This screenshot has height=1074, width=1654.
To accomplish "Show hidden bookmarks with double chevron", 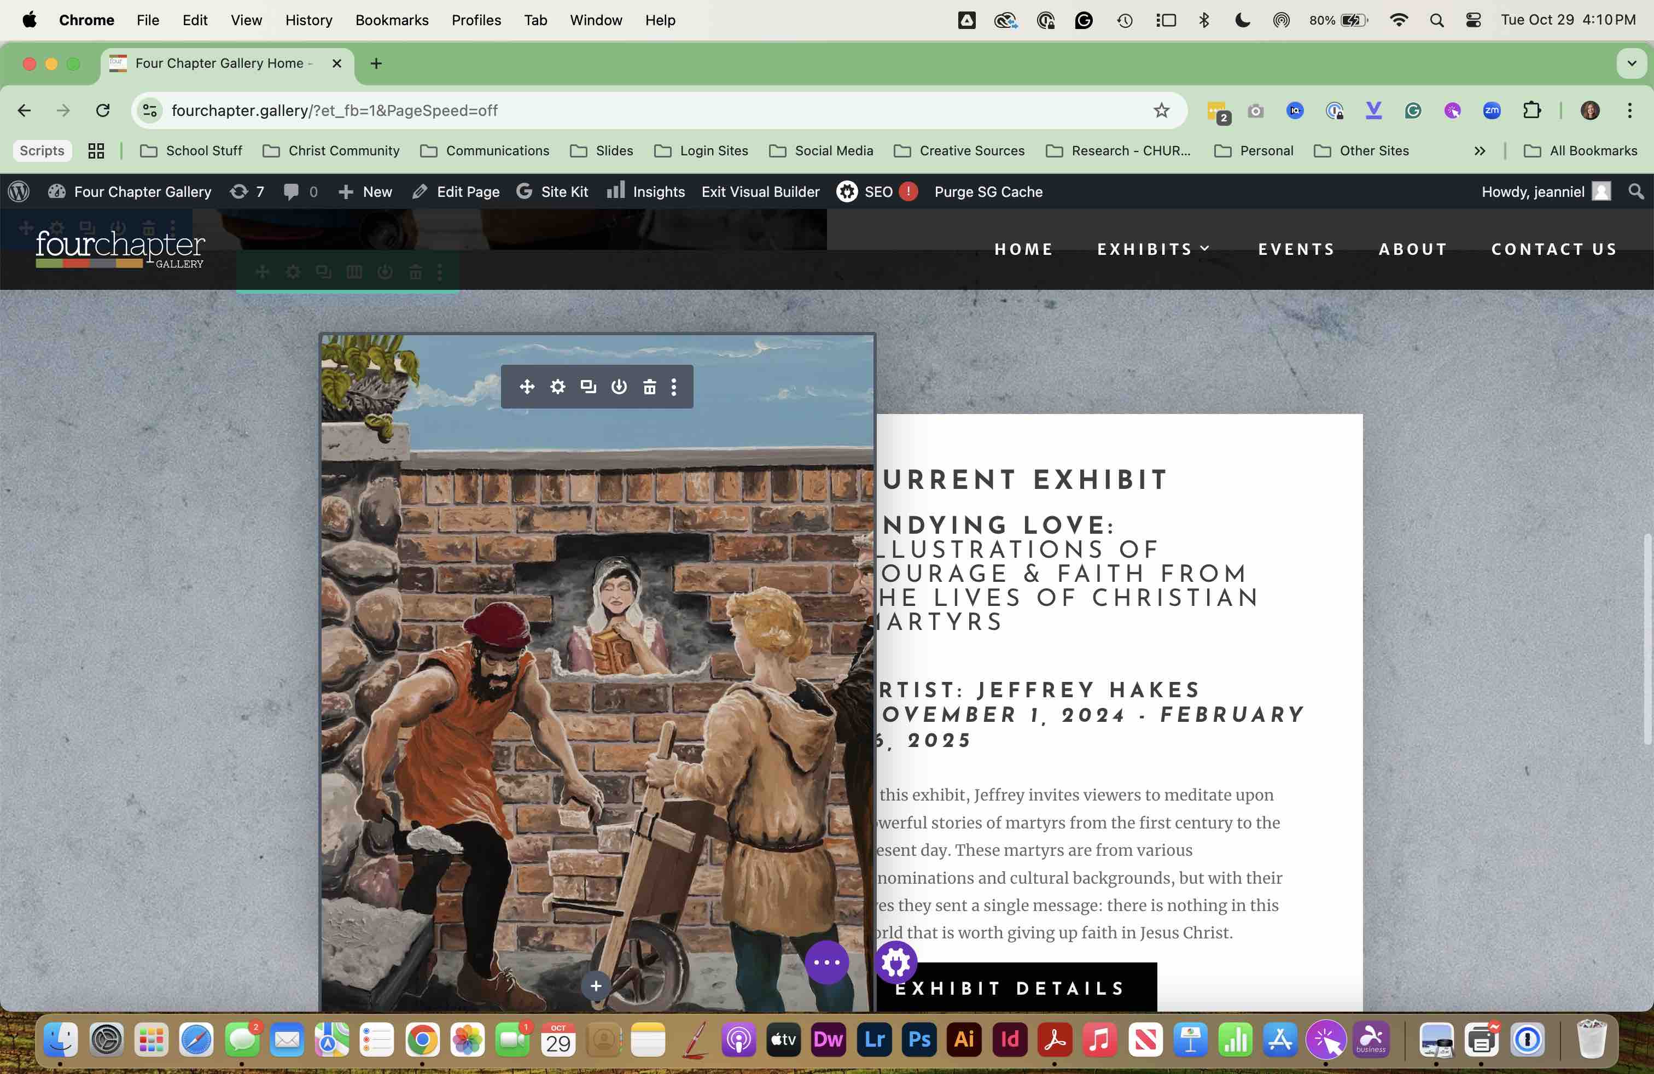I will point(1480,151).
